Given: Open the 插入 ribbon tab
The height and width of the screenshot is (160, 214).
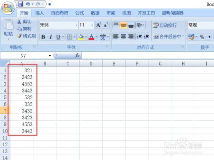Looking at the screenshot, I should [39, 13].
